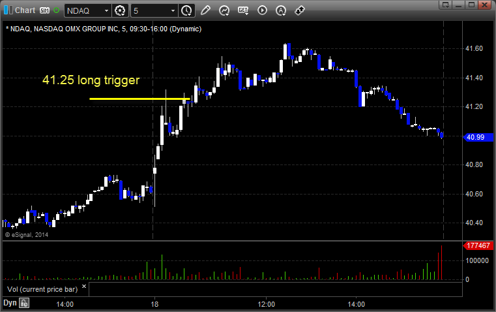
Task: Toggle the SIM mode badge
Action: (44, 10)
